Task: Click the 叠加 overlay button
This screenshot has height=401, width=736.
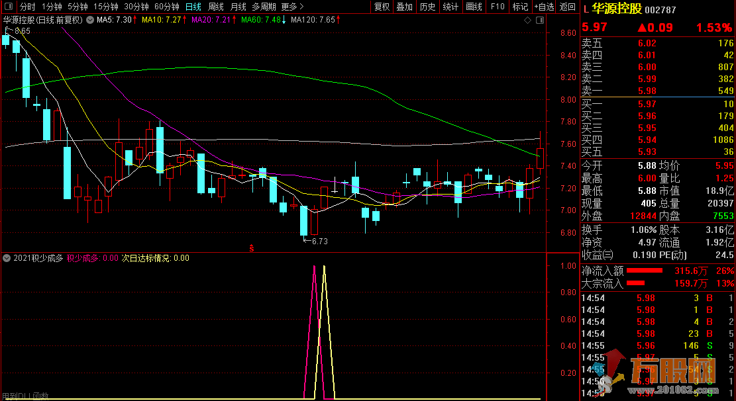Action: [405, 7]
